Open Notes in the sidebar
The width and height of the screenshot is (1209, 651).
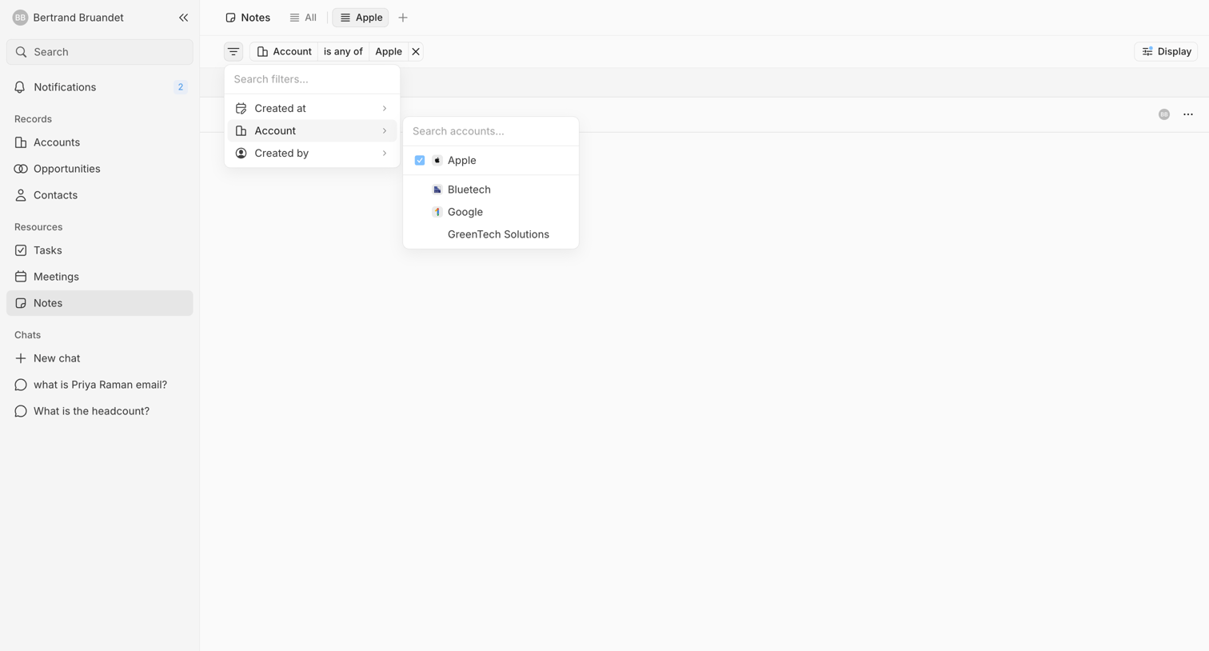100,303
